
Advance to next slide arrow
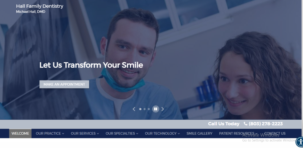[162, 109]
